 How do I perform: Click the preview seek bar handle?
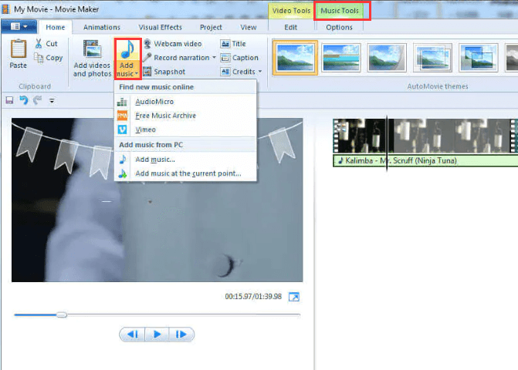coord(62,315)
